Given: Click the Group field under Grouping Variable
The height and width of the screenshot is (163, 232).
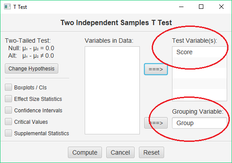Looking at the screenshot, I should point(199,123).
